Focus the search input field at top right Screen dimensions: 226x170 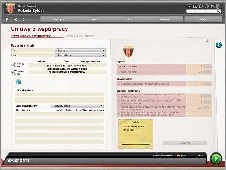point(202,11)
